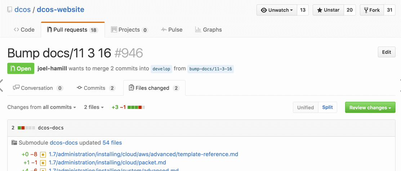Viewport: 401px width, 171px height.
Task: Expand the 2 files dropdown
Action: [x=94, y=107]
